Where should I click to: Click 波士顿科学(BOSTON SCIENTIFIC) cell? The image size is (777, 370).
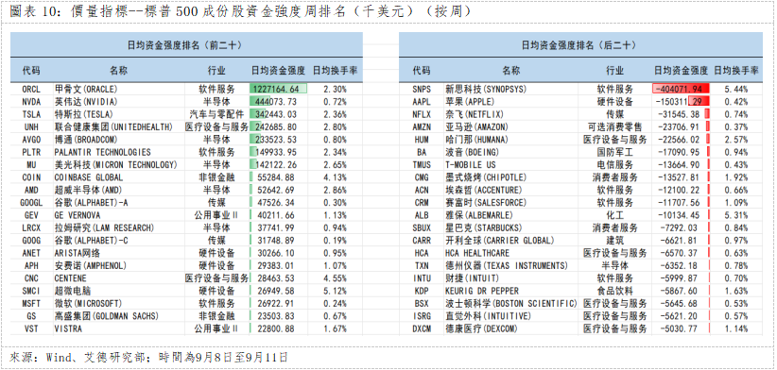510,303
